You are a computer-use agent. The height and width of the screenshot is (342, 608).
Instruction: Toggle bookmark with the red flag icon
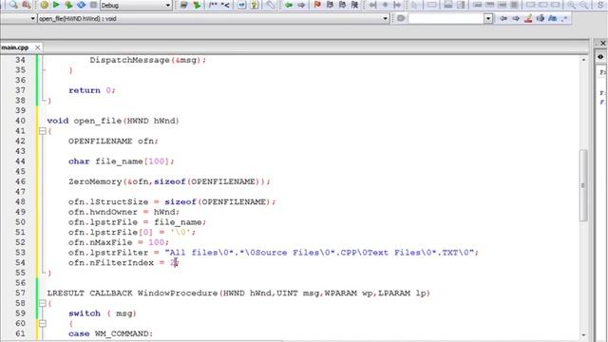(317, 5)
